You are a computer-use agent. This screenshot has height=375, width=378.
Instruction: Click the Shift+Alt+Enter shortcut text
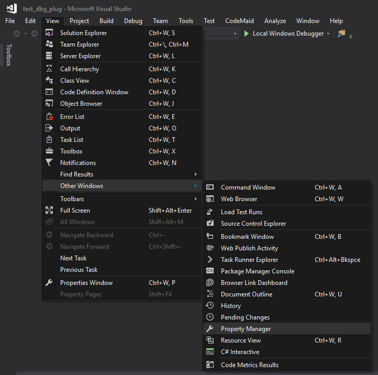pyautogui.click(x=170, y=211)
